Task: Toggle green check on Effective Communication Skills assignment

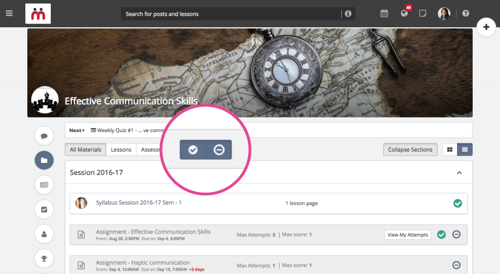Action: click(441, 235)
